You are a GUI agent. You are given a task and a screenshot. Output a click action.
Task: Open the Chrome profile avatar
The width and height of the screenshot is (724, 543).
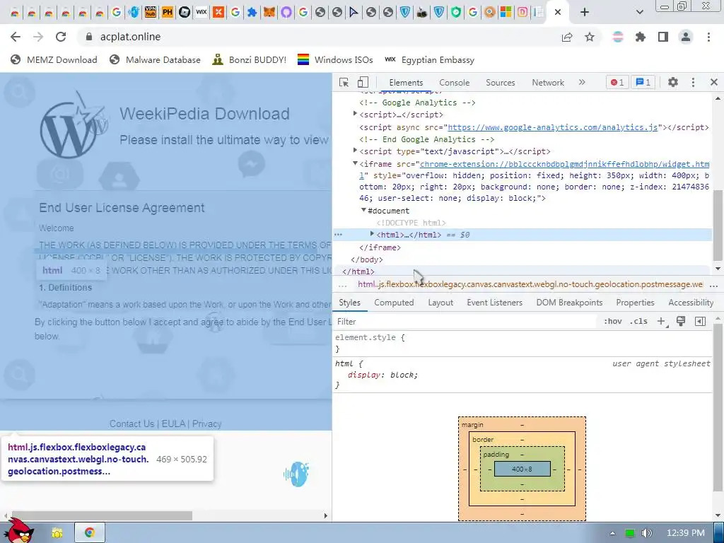tap(686, 37)
